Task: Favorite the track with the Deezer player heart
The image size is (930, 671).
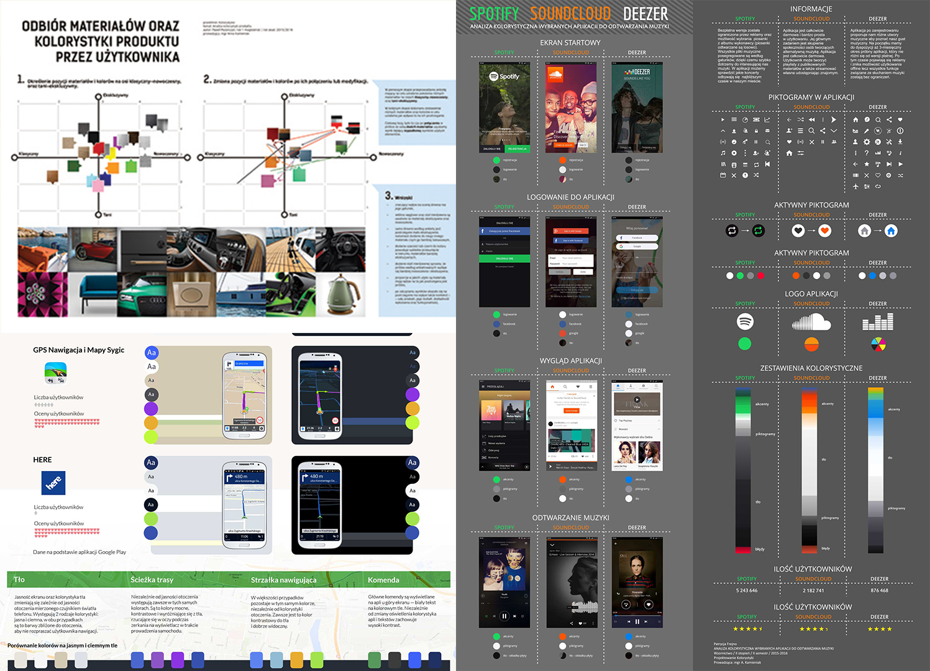Action: tap(648, 604)
